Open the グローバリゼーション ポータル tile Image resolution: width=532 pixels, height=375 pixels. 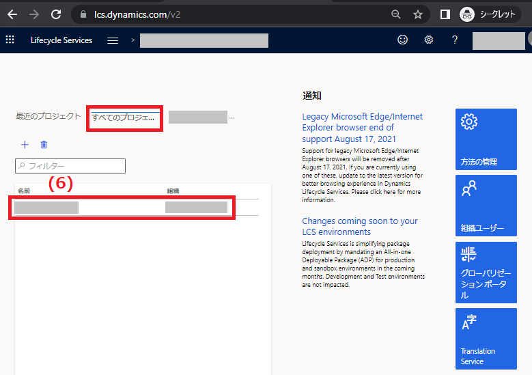click(486, 272)
